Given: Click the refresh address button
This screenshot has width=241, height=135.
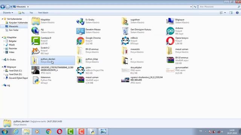Looking at the screenshot, I should click(195, 7).
